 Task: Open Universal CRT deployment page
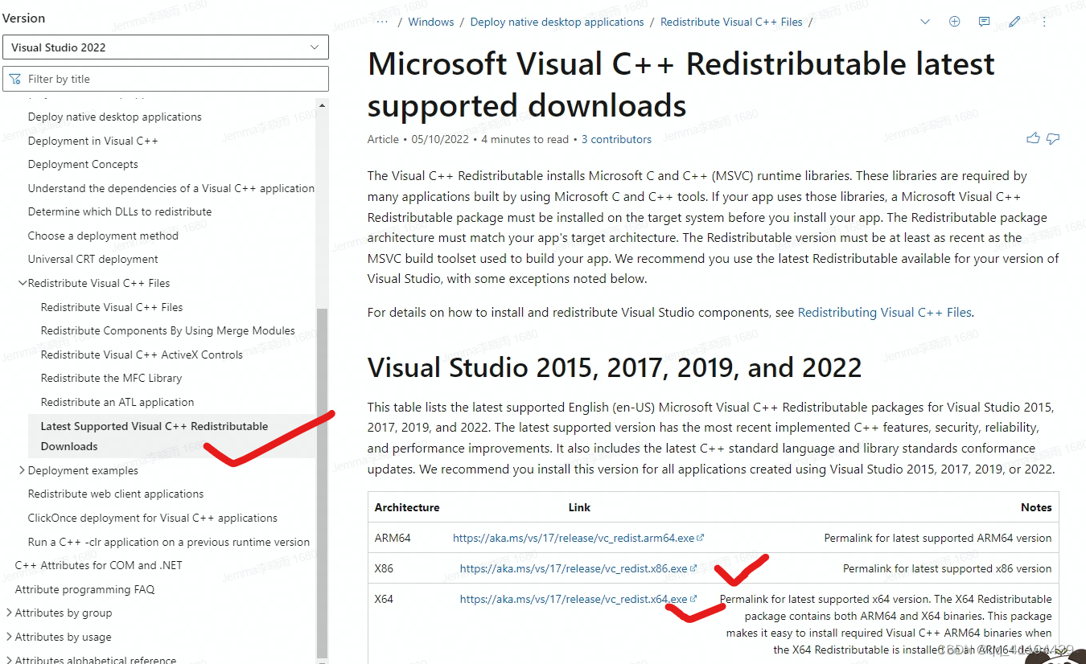pyautogui.click(x=93, y=259)
